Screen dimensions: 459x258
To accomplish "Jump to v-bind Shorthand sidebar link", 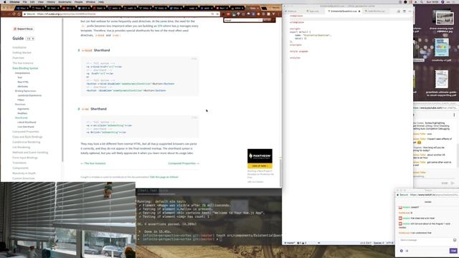I will (27, 123).
